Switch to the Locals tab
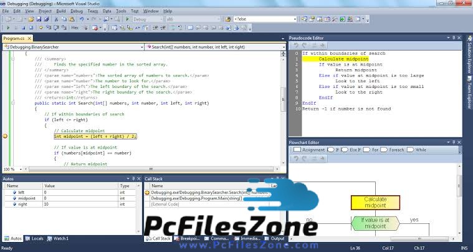 pos(37,238)
